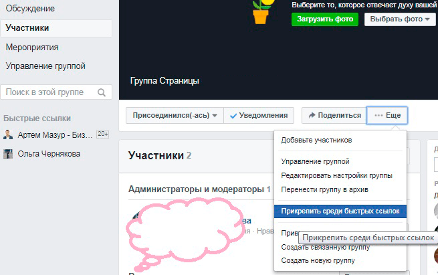Select Редактировать настройки группы menu entry

pyautogui.click(x=336, y=175)
